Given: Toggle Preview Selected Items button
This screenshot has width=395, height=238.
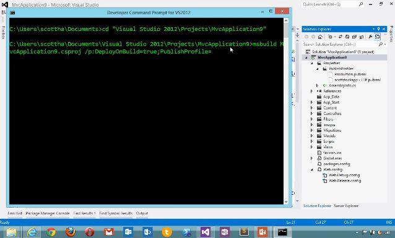Looking at the screenshot, I should (377, 36).
